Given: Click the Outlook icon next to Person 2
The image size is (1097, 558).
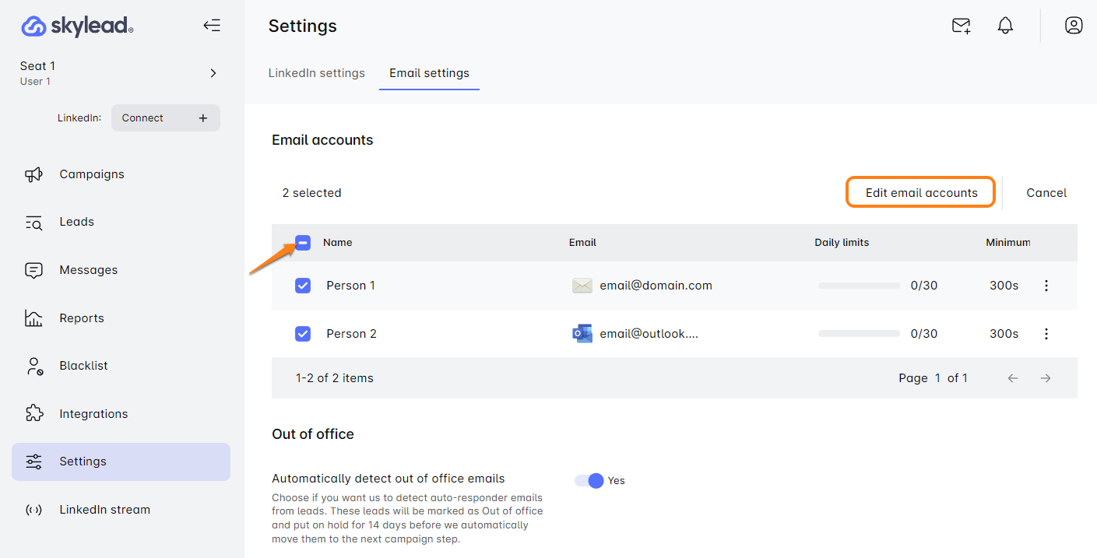Looking at the screenshot, I should pyautogui.click(x=582, y=334).
